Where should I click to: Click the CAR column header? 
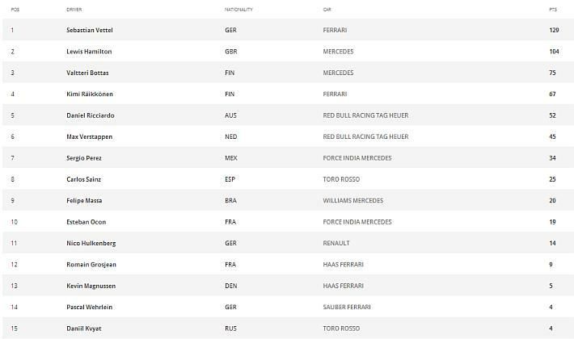tap(327, 9)
